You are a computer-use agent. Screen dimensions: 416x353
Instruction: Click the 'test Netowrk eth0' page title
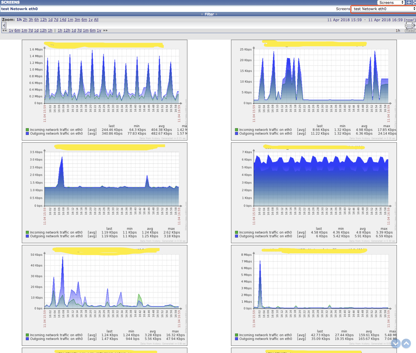(19, 9)
